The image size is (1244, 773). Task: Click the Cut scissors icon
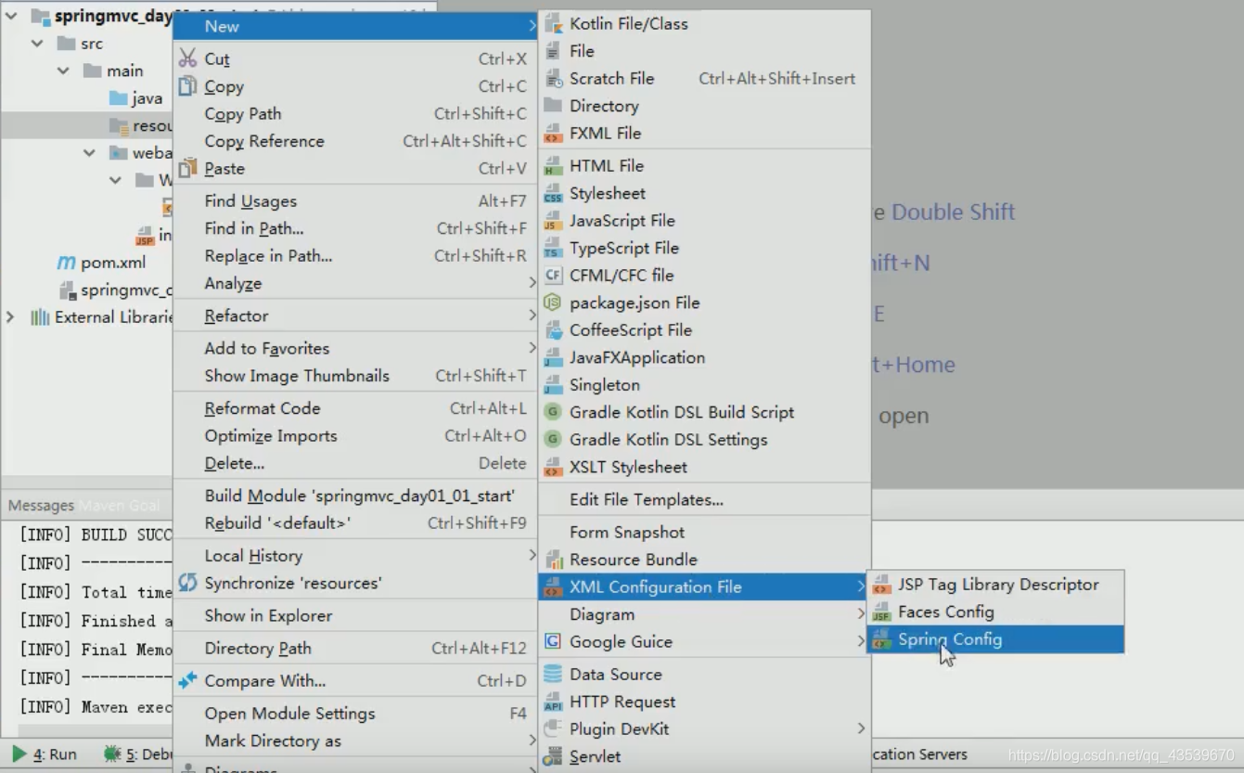pyautogui.click(x=188, y=58)
